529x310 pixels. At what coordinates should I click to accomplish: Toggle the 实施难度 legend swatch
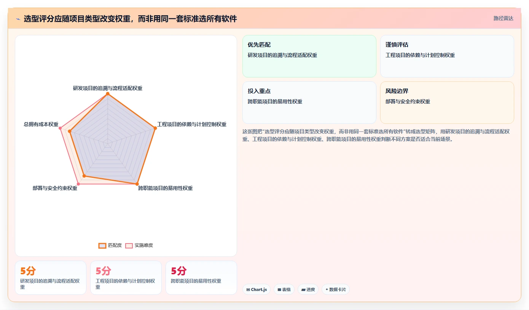click(129, 245)
